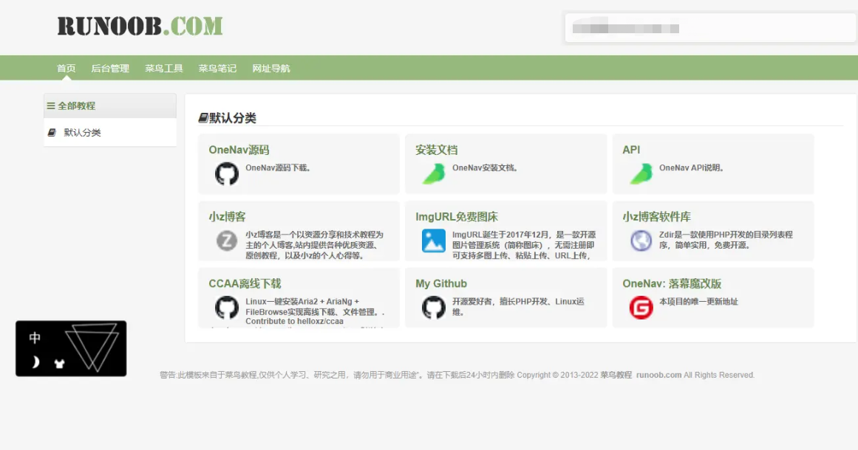Open 后台管理 in the navigation bar
Viewport: 858px width, 450px height.
(110, 69)
